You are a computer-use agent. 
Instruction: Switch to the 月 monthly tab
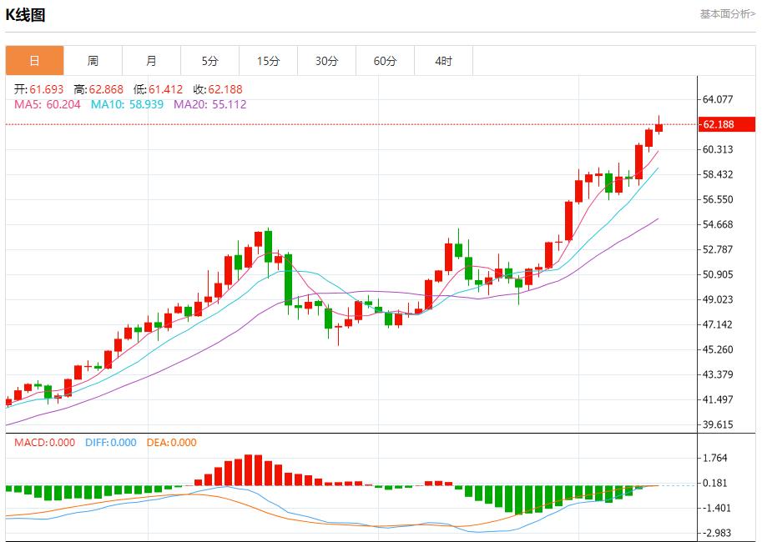(151, 61)
